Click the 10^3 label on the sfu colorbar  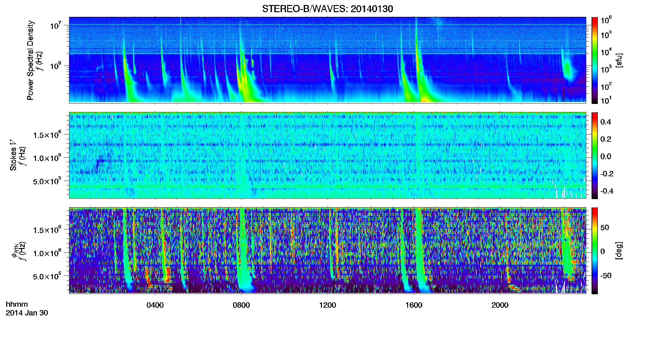[606, 69]
